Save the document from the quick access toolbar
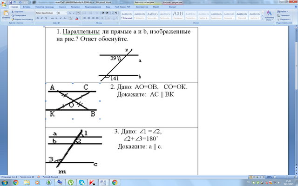This screenshot has width=298, height=186. coord(11,2)
